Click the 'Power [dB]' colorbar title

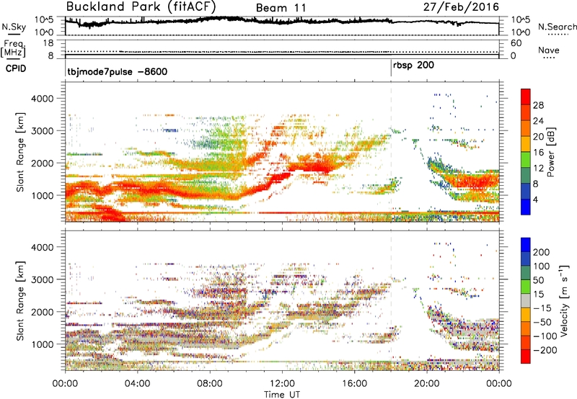click(x=551, y=152)
